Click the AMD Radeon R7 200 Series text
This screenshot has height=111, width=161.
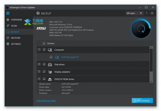(61, 35)
